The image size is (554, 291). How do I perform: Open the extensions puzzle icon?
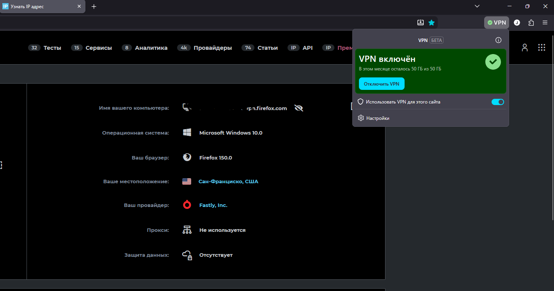pos(531,23)
